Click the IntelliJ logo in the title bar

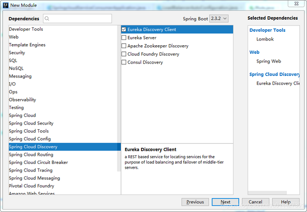[6, 5]
